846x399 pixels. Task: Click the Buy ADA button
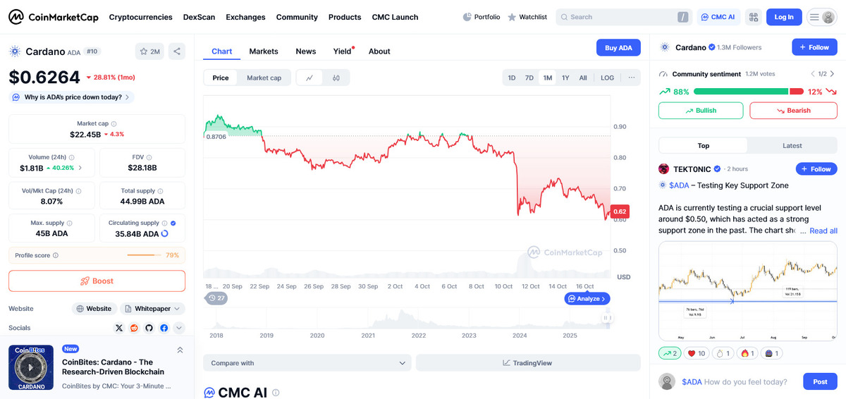[x=618, y=48]
